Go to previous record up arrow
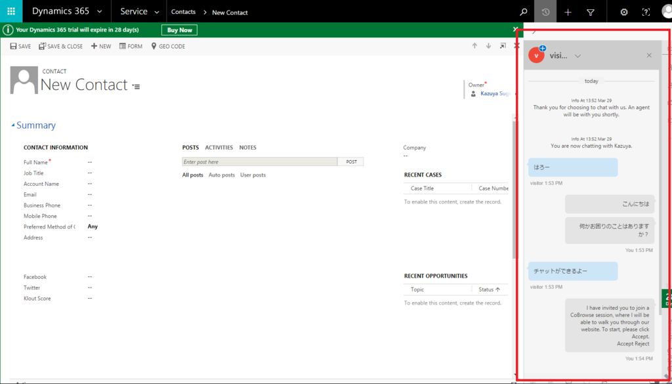Viewport: 672px width, 384px height. coord(474,46)
